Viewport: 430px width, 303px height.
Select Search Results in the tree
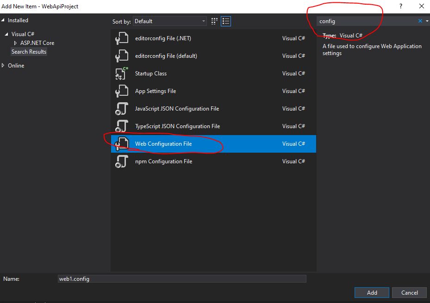pyautogui.click(x=29, y=52)
